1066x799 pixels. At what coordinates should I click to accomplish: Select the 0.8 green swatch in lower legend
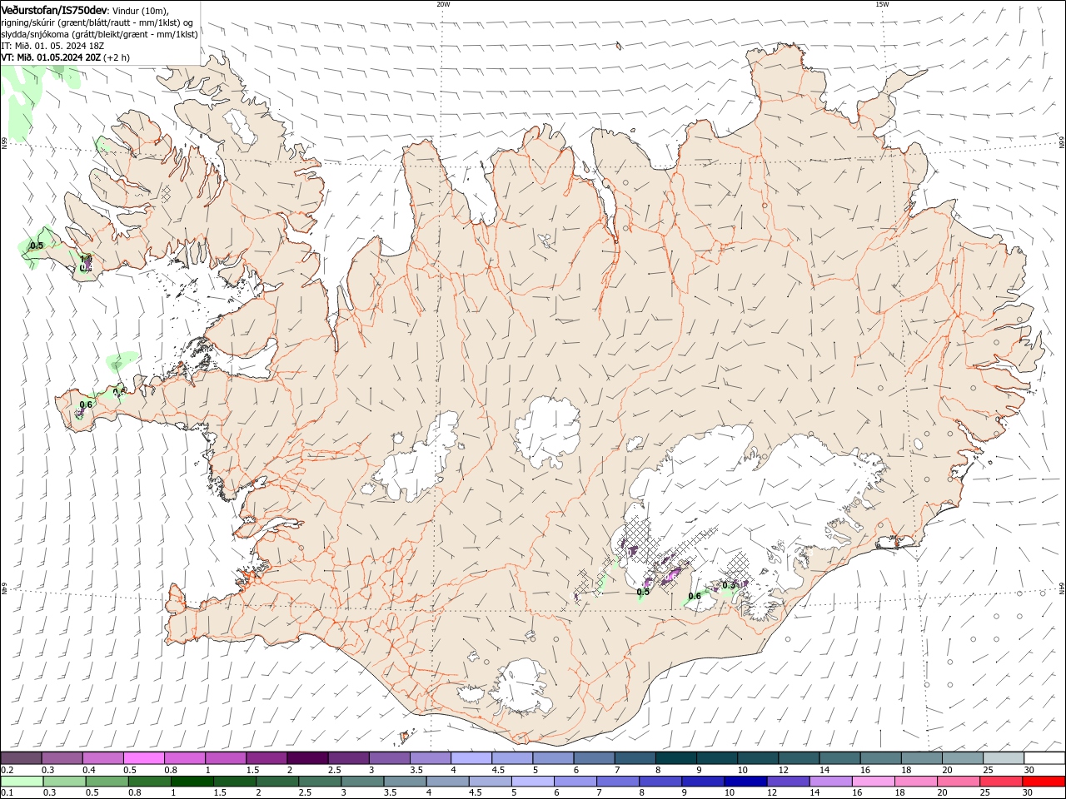point(149,782)
